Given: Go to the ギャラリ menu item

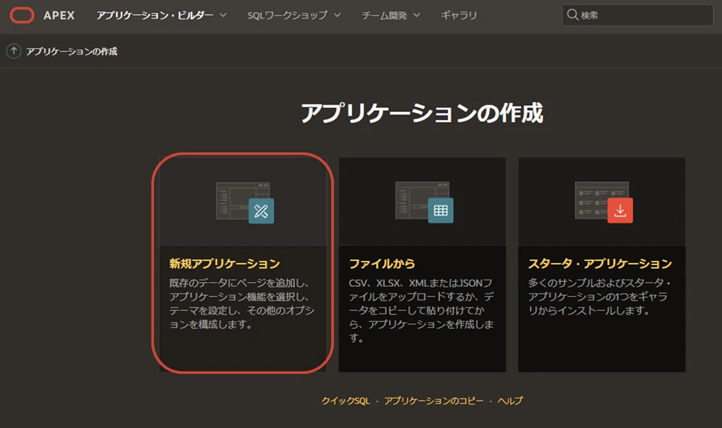Looking at the screenshot, I should pyautogui.click(x=458, y=15).
